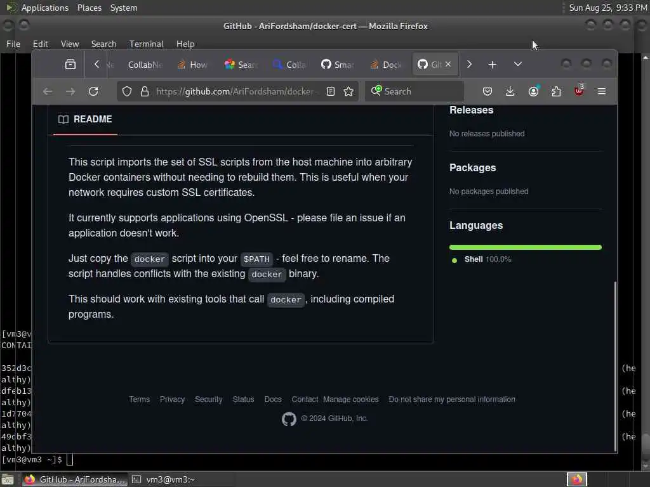Switch to the Sear tab
This screenshot has height=487, width=650.
pos(241,65)
